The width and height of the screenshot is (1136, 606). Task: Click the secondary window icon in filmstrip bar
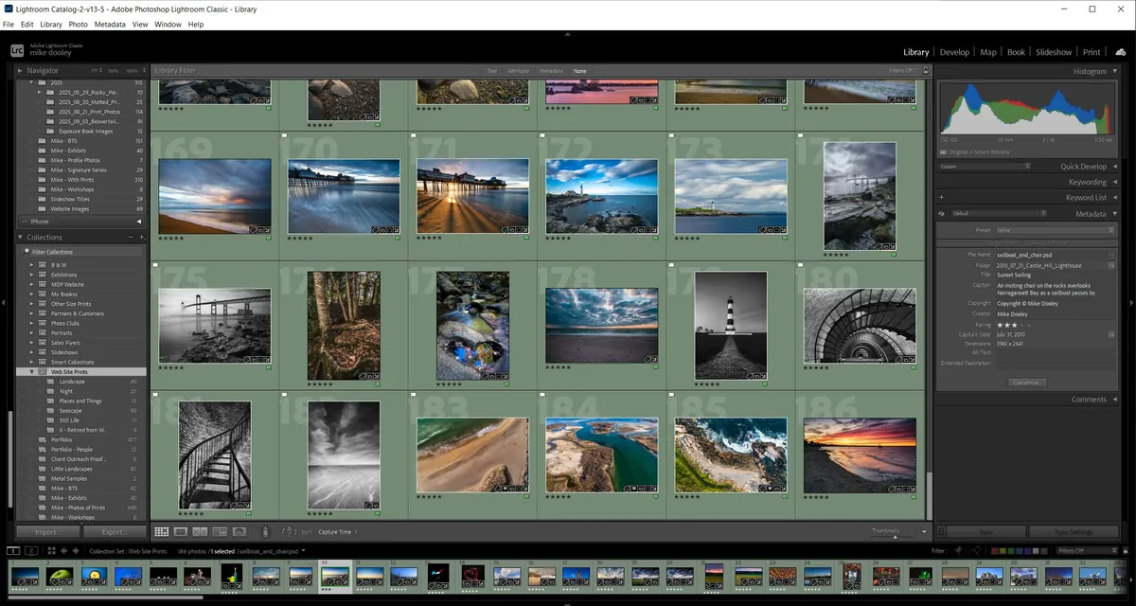point(29,550)
